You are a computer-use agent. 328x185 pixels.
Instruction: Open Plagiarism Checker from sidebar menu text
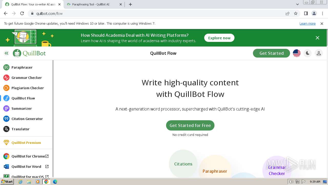(x=28, y=88)
